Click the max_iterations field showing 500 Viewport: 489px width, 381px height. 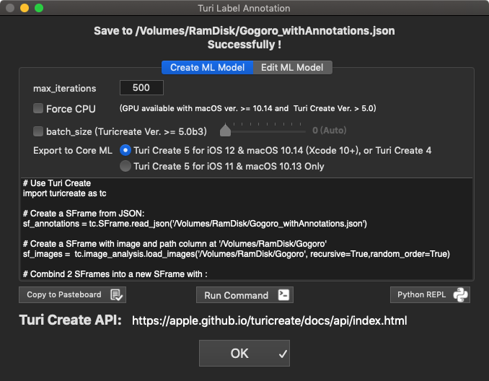pyautogui.click(x=141, y=88)
